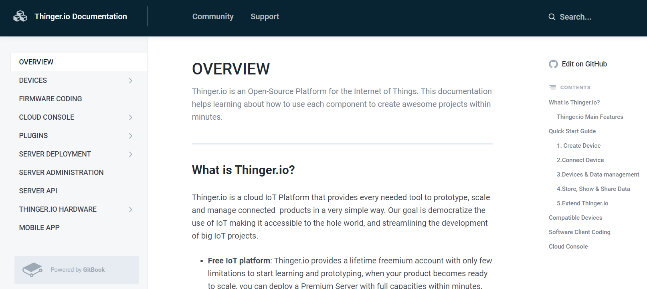Open the SERVER DEPLOYMENT sidebar page
This screenshot has height=289, width=647.
[x=55, y=154]
